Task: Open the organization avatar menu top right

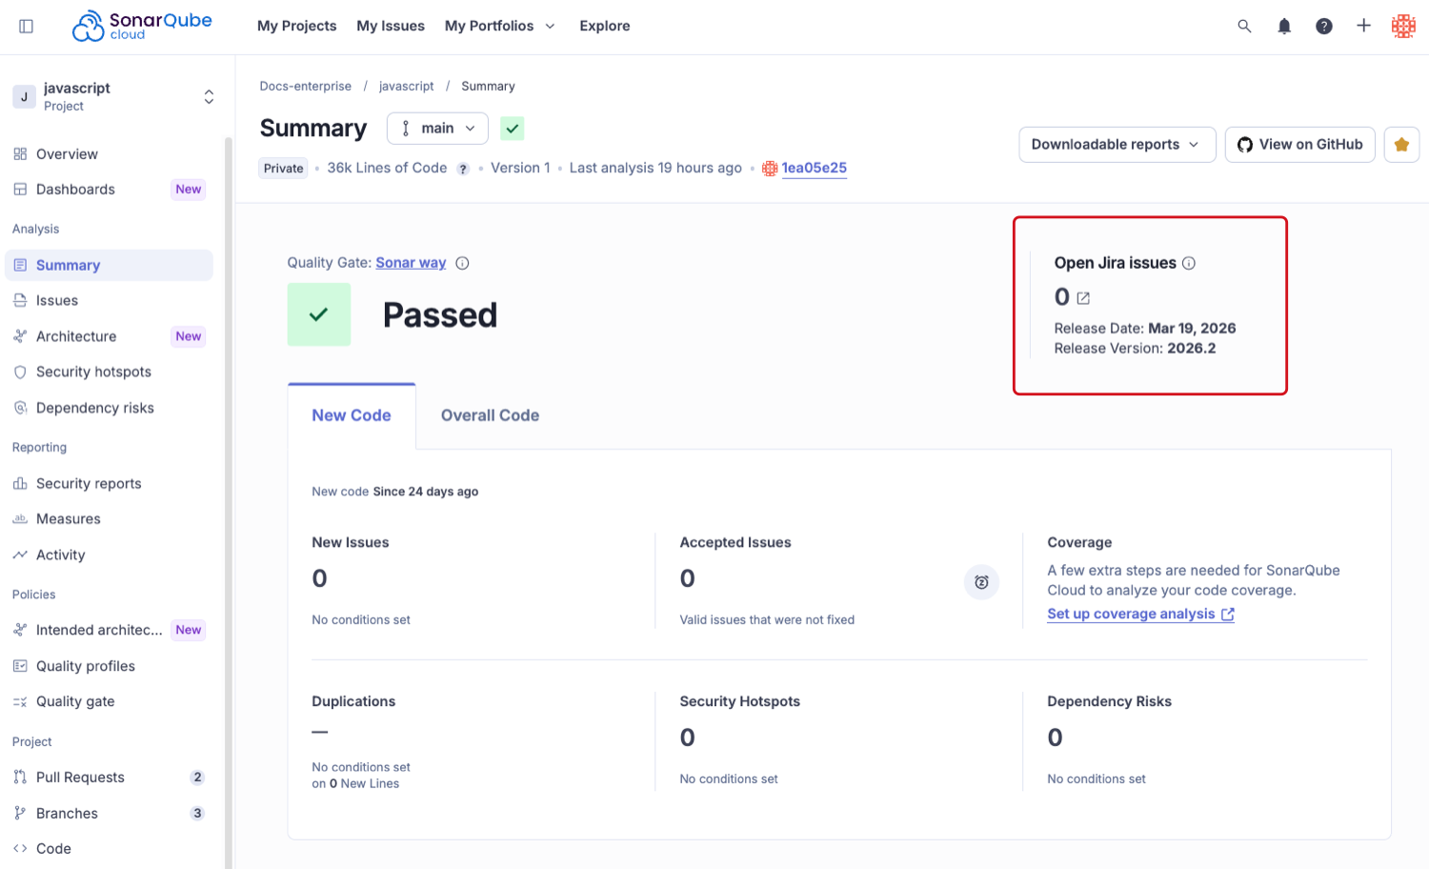Action: click(x=1403, y=26)
